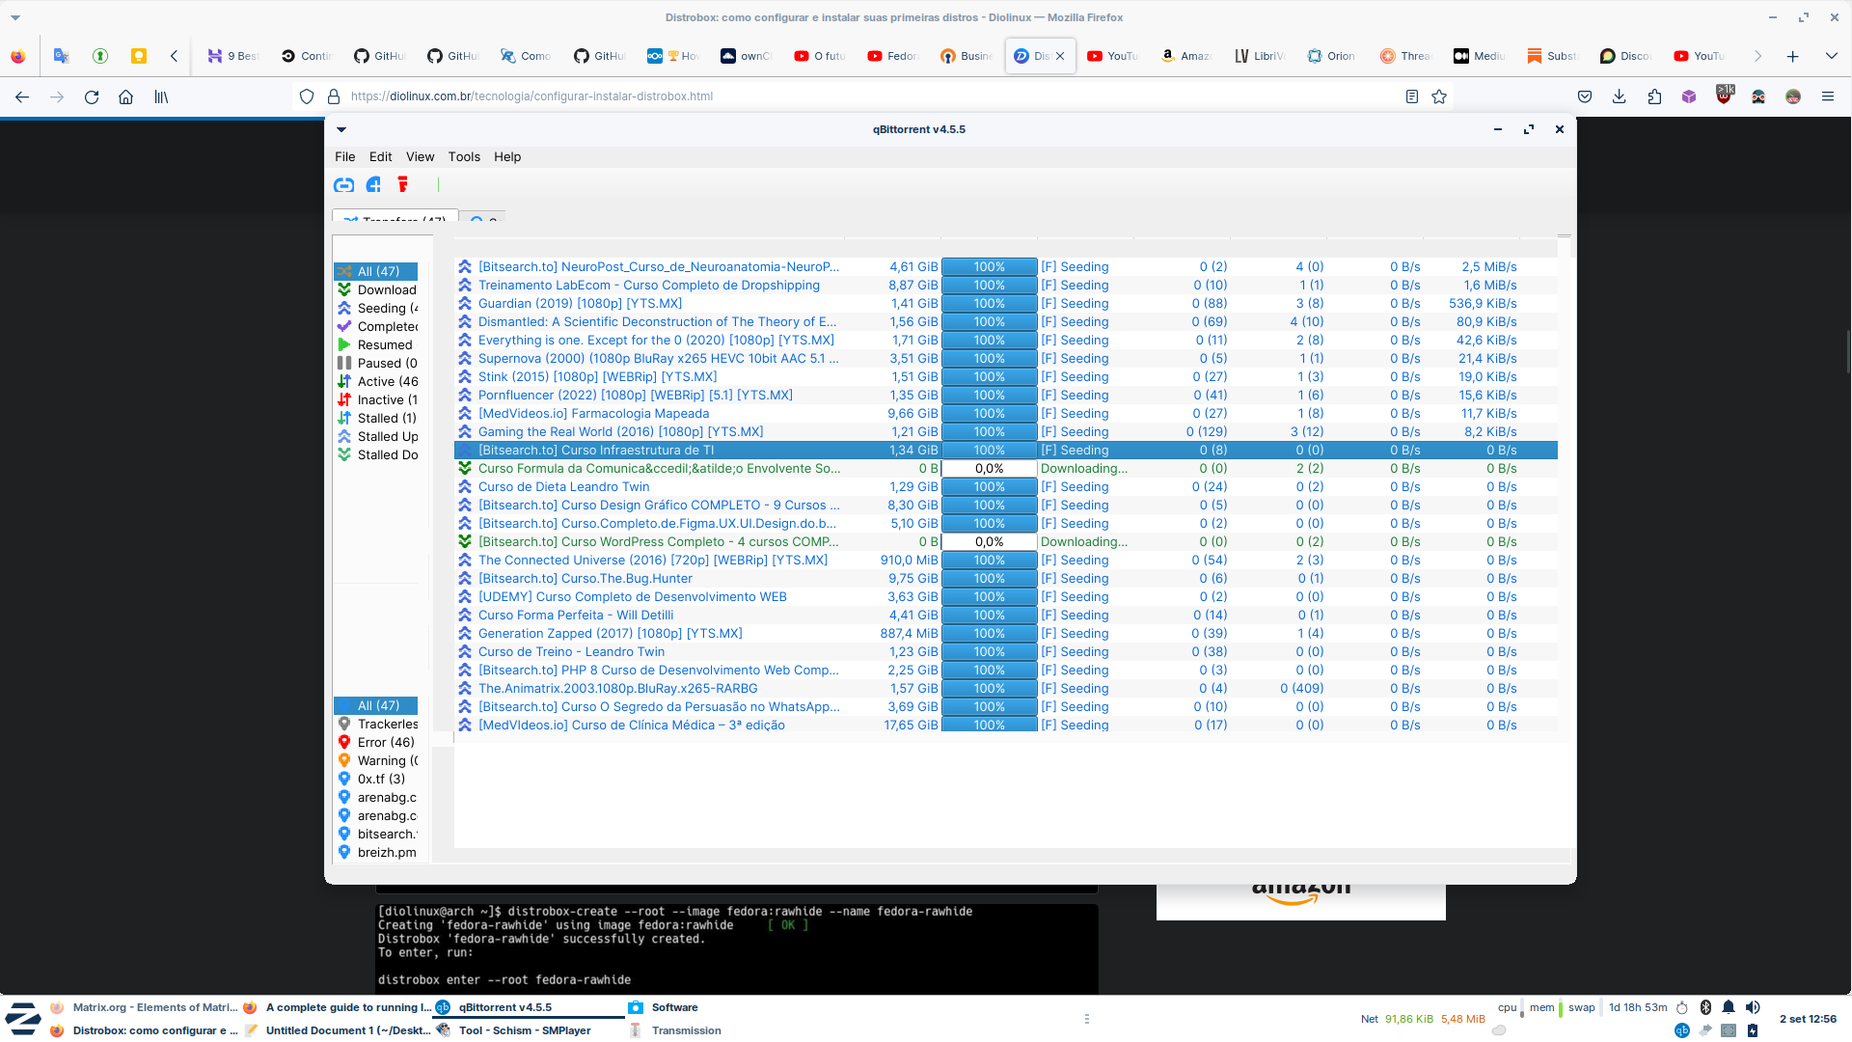Toggle reader view in the address bar
This screenshot has height=1042, width=1852.
point(1412,96)
